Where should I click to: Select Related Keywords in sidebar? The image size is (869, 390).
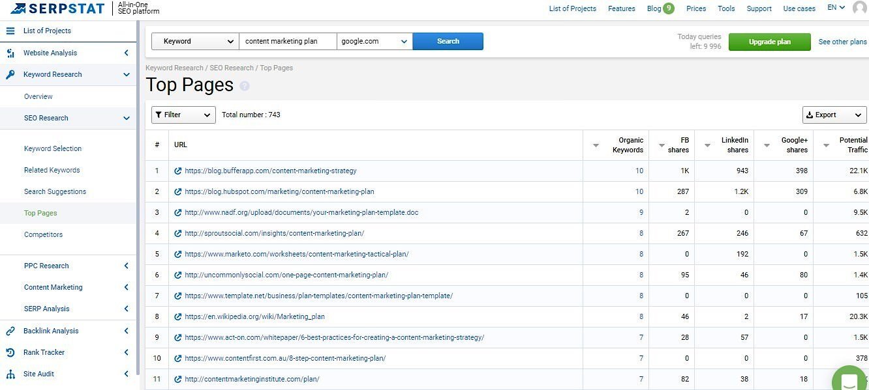52,170
